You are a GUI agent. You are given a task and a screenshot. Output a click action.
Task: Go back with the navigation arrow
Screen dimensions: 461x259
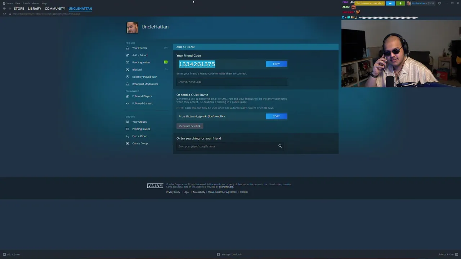(4, 9)
